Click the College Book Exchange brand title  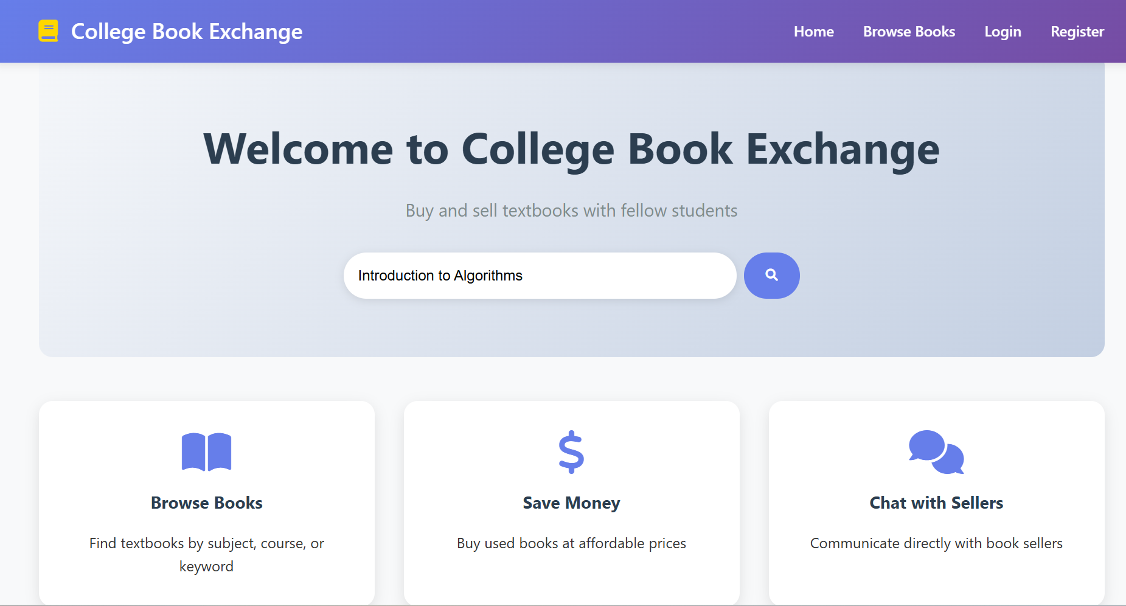pyautogui.click(x=186, y=31)
